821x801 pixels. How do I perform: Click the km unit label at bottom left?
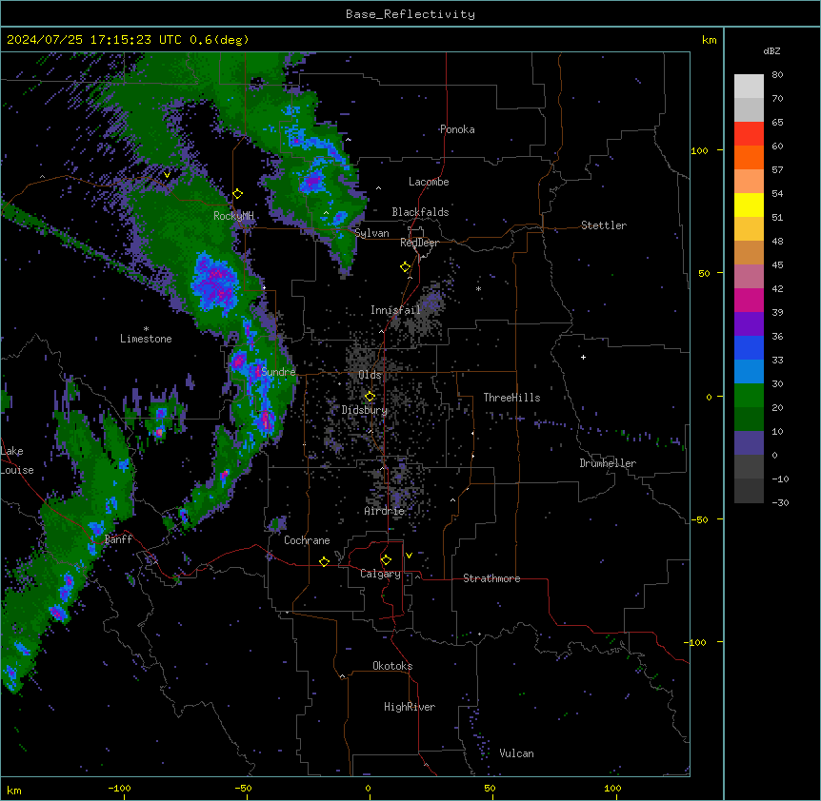(14, 791)
